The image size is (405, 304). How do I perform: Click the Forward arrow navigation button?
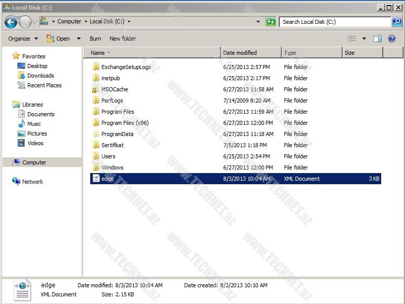tap(25, 22)
